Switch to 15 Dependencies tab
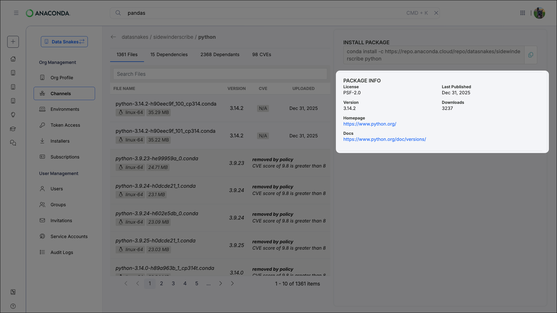 click(x=169, y=55)
